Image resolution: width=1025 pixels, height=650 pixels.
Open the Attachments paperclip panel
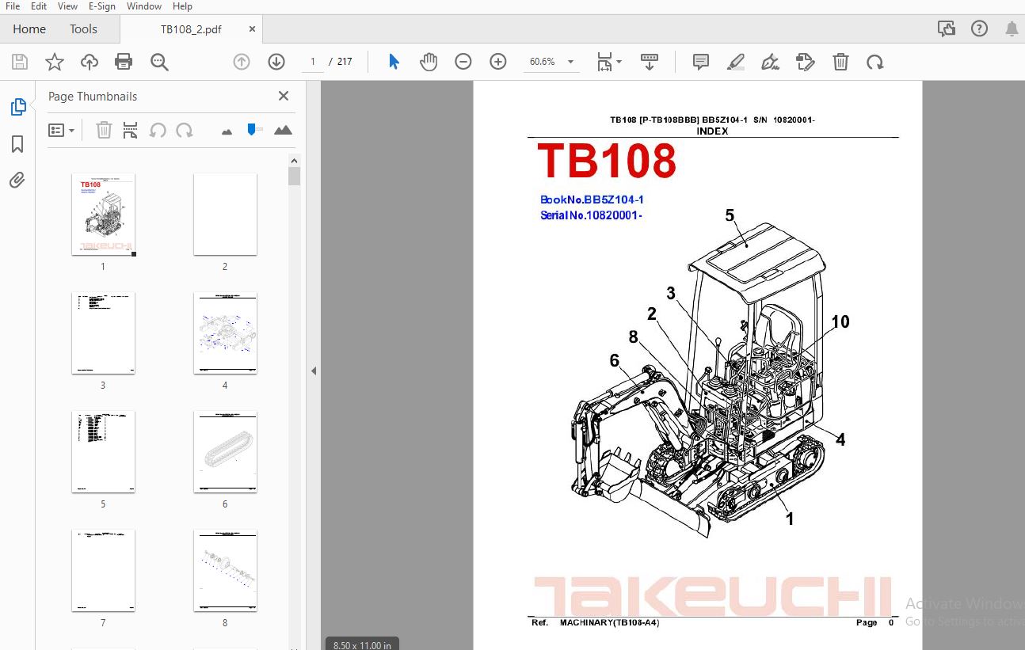click(x=17, y=181)
